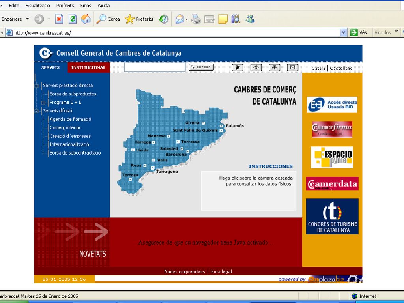
Task: Open the Ajuda menu
Action: click(x=104, y=6)
